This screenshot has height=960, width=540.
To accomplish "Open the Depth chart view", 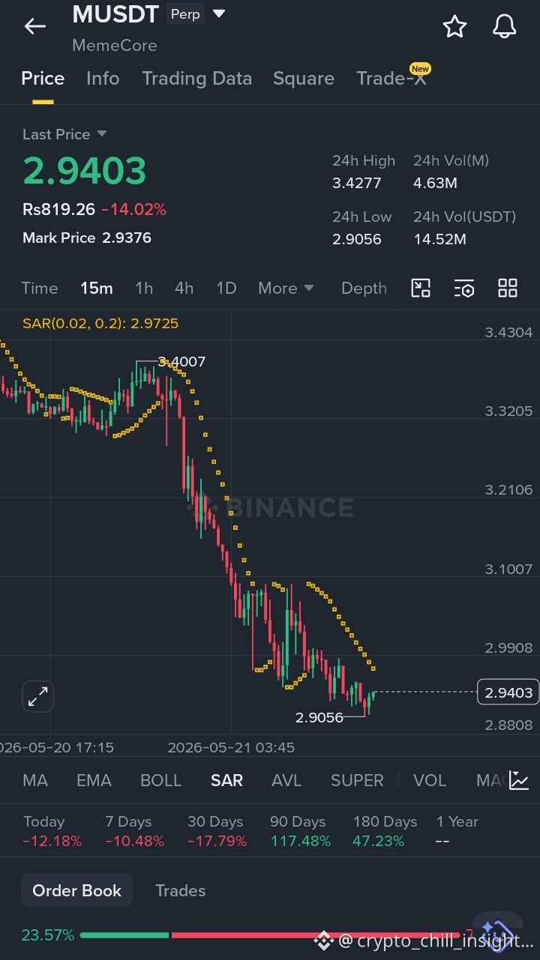I will [364, 289].
